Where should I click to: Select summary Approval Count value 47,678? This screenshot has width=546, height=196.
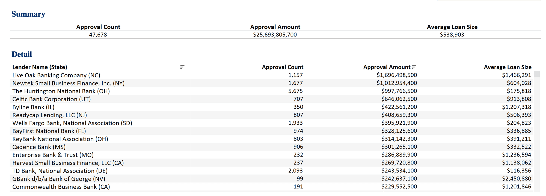coord(98,35)
